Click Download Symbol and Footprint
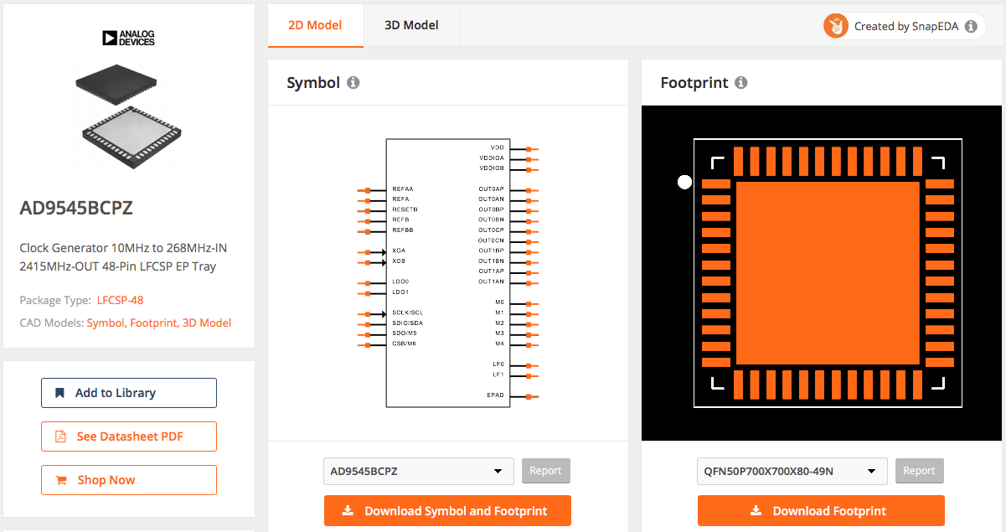 click(447, 510)
